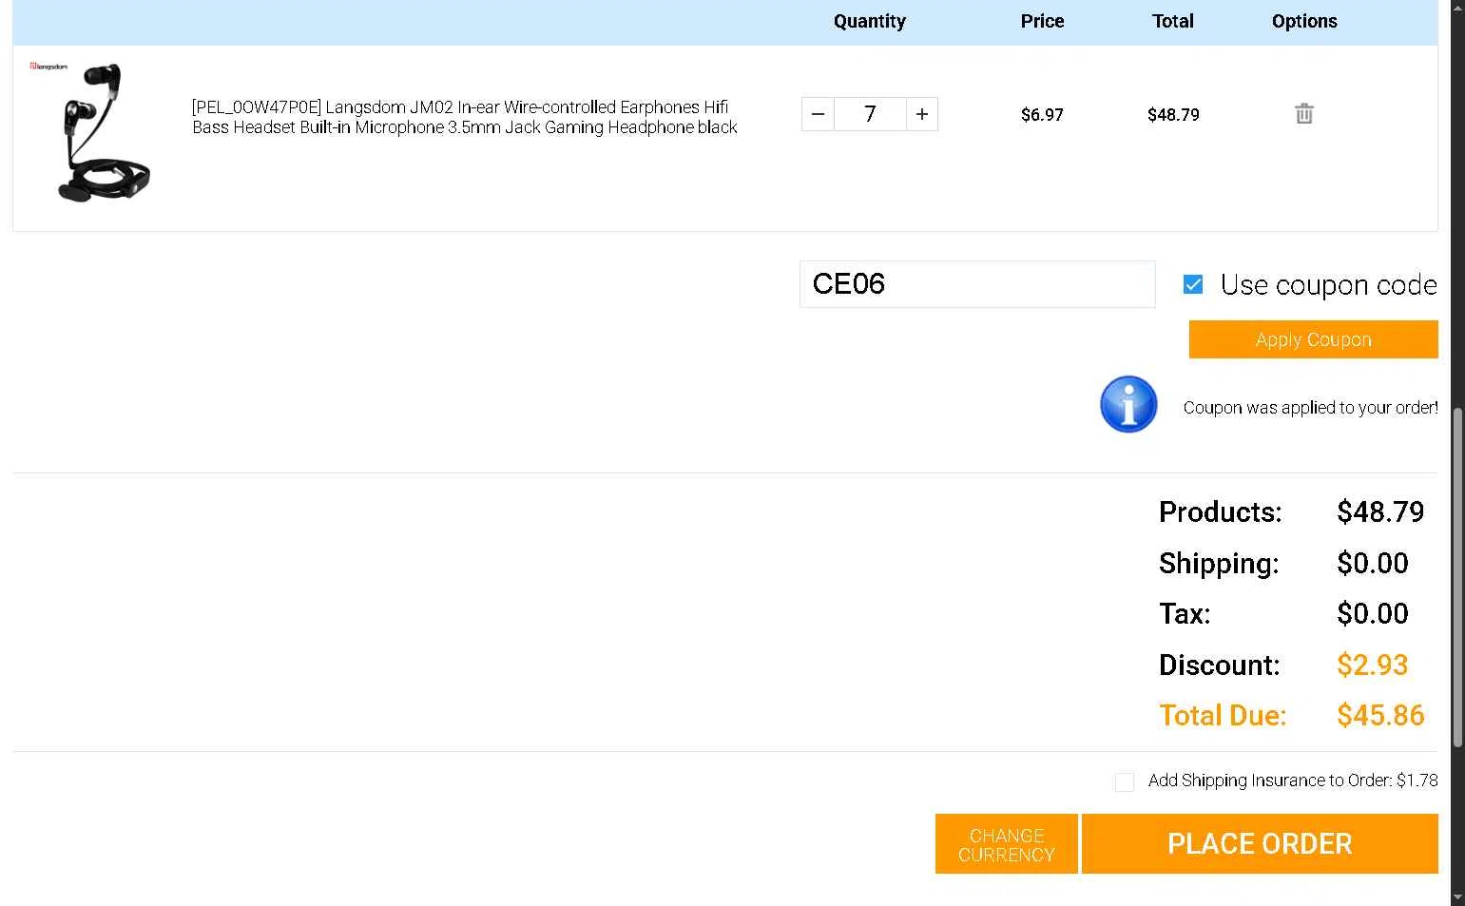Click the Discount label
Viewport: 1465px width, 906px height.
[1220, 665]
